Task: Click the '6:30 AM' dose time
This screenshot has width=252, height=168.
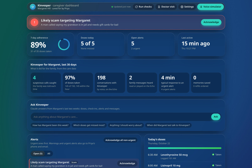Action: 153,155
